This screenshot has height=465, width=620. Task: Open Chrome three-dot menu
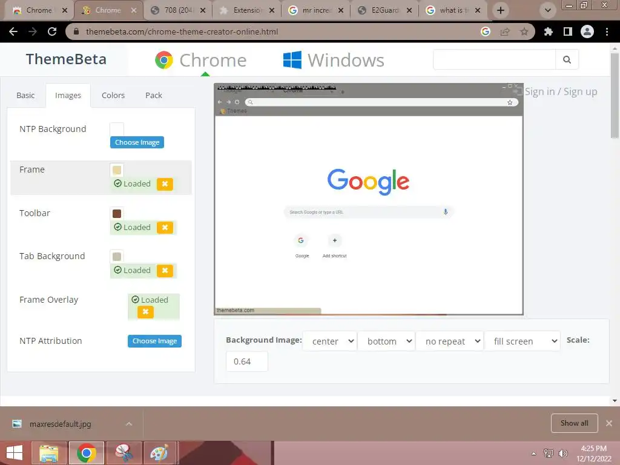coord(607,31)
